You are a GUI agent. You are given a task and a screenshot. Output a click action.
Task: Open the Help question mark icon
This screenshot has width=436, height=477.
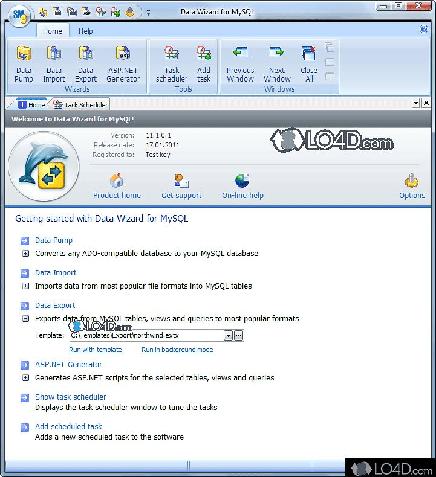point(424,29)
